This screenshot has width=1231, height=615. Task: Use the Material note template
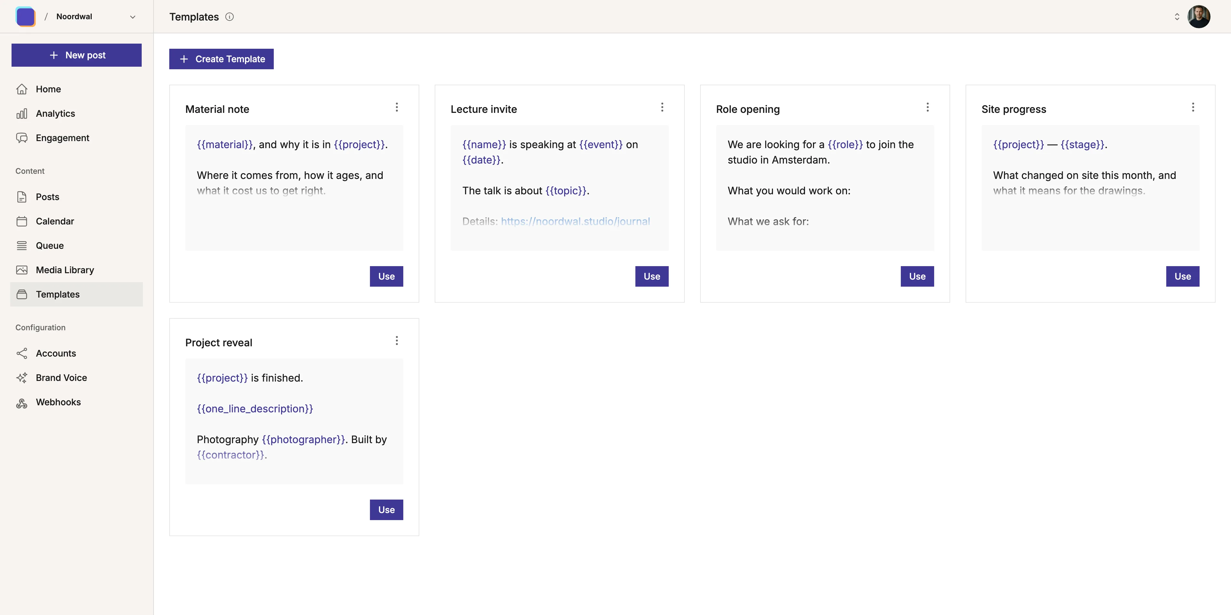tap(387, 276)
